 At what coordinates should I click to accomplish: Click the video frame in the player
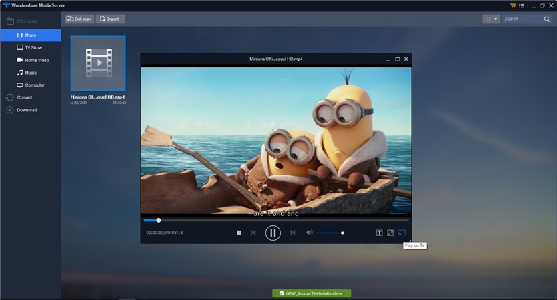[x=276, y=141]
